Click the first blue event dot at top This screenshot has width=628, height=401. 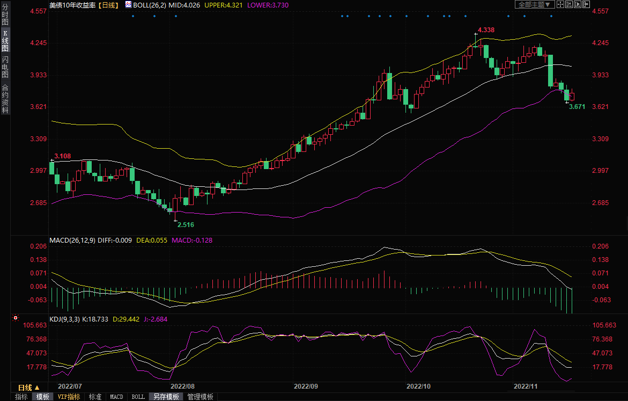[x=132, y=16]
